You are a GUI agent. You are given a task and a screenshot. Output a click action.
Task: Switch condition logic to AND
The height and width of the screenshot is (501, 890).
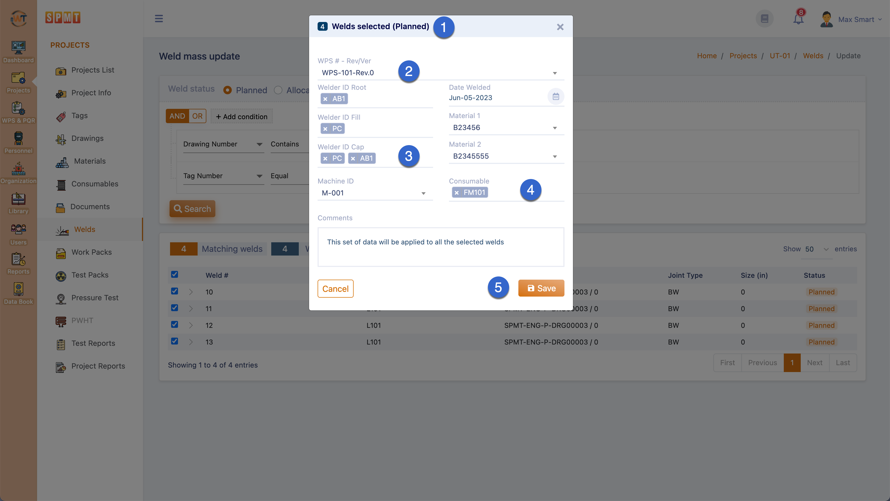177,116
